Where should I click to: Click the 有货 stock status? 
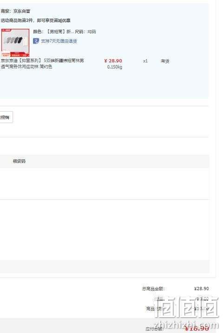165,61
